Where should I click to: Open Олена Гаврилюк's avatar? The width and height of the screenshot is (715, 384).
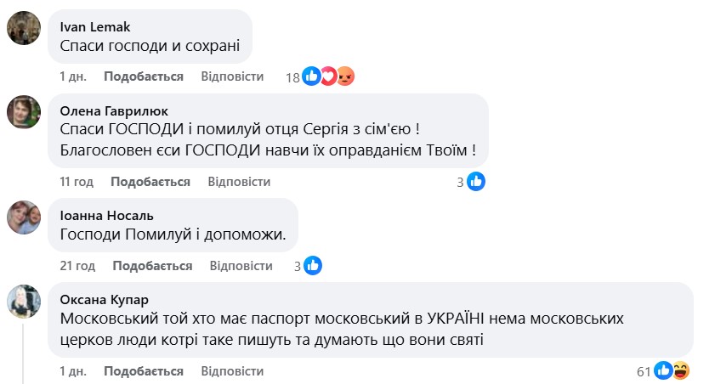click(24, 111)
